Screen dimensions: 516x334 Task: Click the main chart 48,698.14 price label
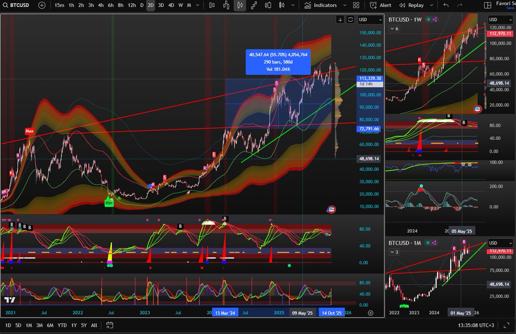[x=369, y=159]
